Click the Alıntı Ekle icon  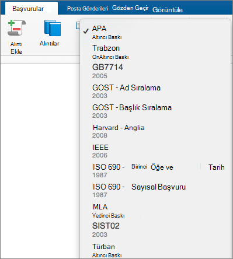pyautogui.click(x=16, y=28)
